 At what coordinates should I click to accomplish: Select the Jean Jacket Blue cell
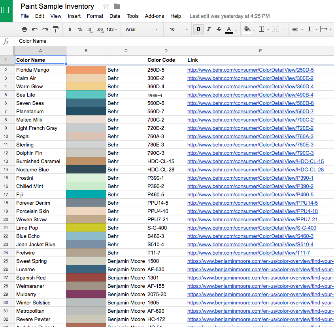click(x=40, y=245)
